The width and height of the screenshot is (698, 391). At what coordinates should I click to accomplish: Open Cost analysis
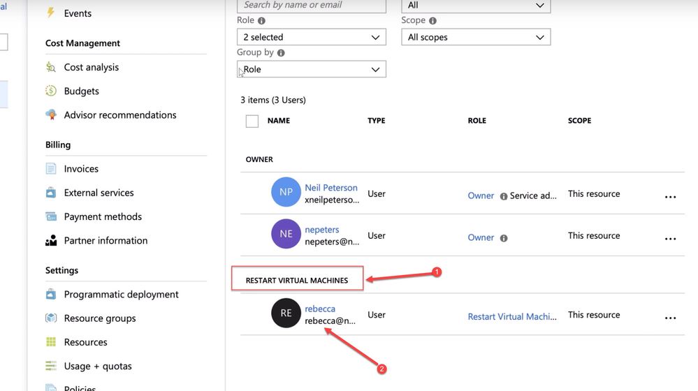pyautogui.click(x=92, y=67)
